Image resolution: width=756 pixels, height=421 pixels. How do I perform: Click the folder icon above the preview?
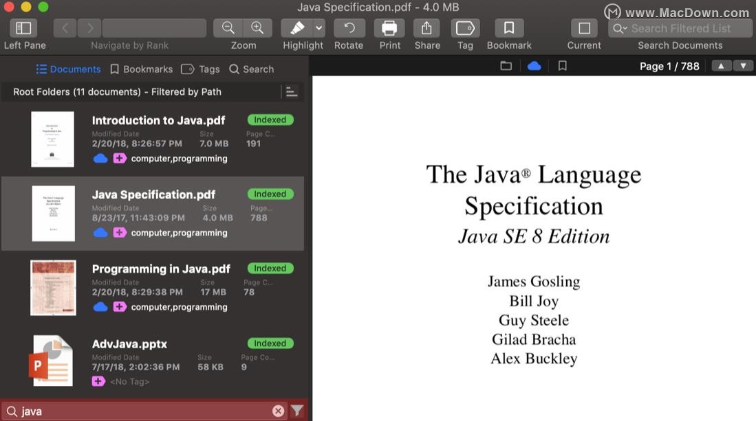[506, 66]
